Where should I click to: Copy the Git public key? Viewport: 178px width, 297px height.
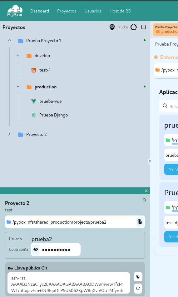coord(138,277)
